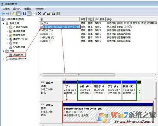Click the last toolbar settings icon
The image size is (158, 126).
click(x=58, y=14)
